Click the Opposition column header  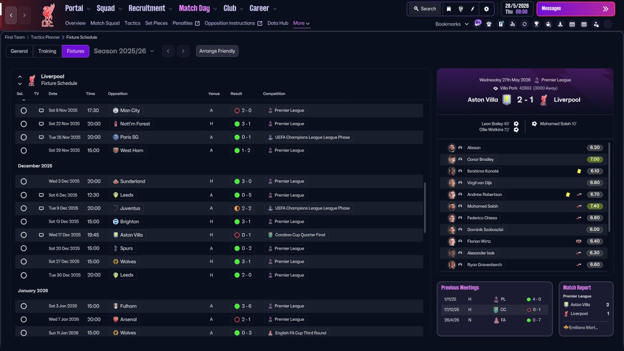tap(117, 94)
